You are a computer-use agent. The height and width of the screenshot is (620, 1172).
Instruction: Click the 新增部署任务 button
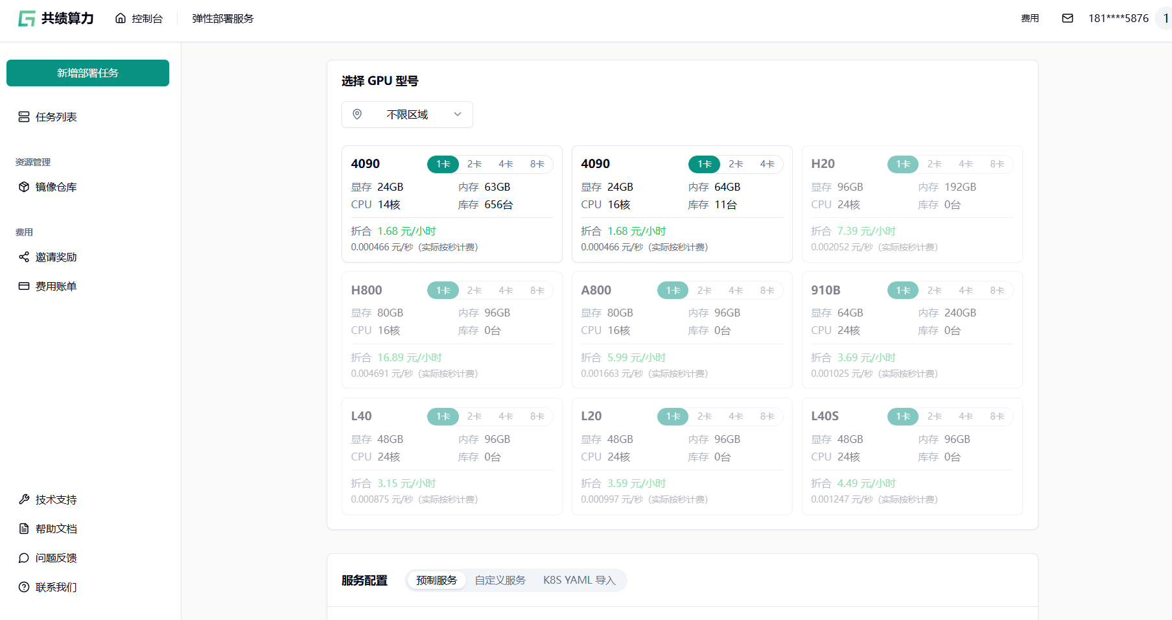[x=88, y=73]
